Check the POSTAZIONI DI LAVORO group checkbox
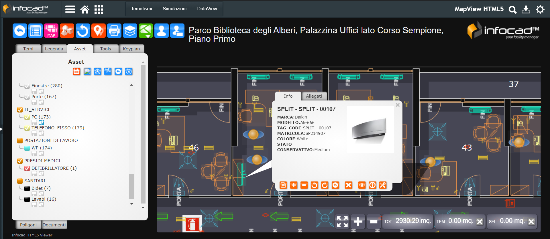This screenshot has width=550, height=239. (20, 141)
